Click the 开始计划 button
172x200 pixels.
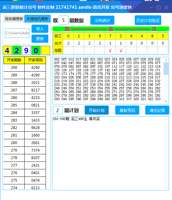tap(97, 110)
